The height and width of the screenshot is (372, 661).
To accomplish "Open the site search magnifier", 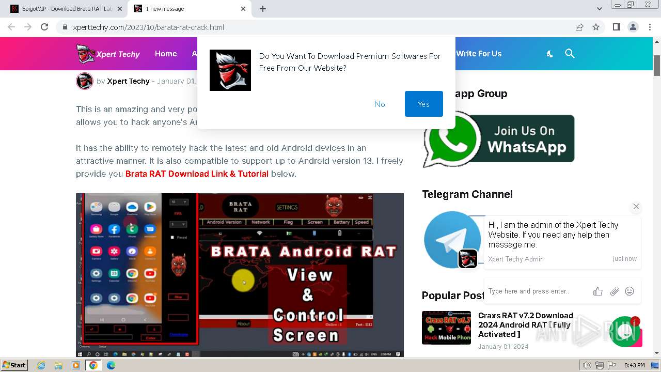I will pyautogui.click(x=570, y=54).
